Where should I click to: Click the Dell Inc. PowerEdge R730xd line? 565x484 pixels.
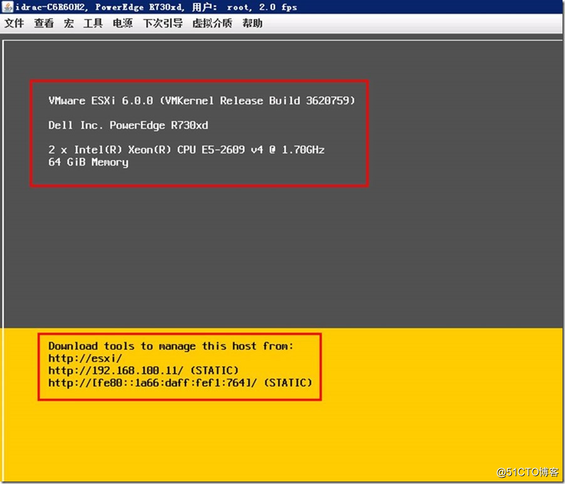click(128, 125)
